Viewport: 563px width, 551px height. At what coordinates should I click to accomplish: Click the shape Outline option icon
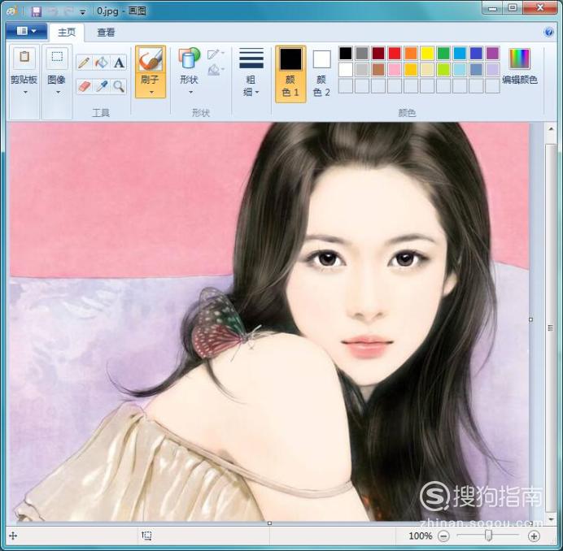click(x=215, y=54)
